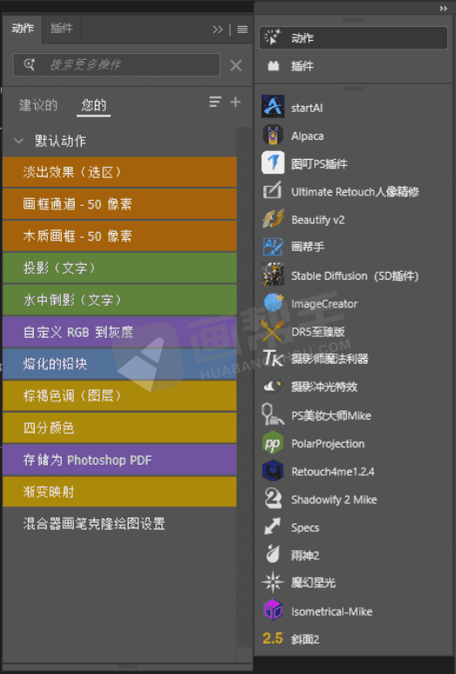Click the actions list vertical scrollbar
456x674 pixels.
[x=245, y=387]
